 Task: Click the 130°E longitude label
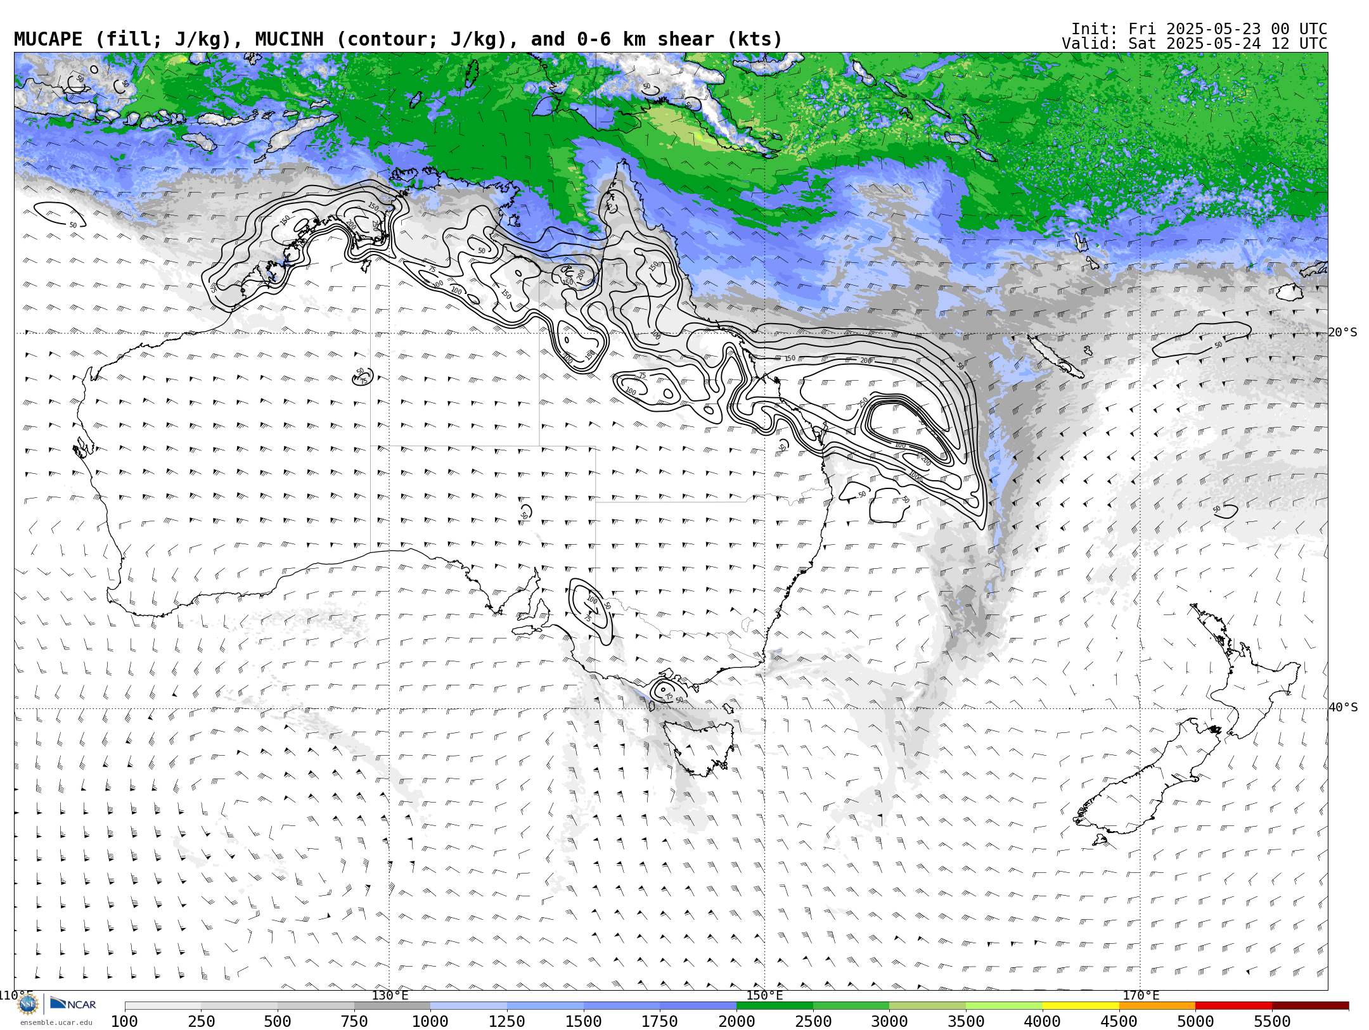click(x=390, y=995)
